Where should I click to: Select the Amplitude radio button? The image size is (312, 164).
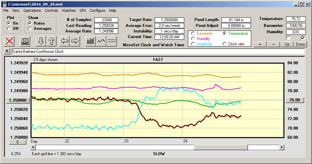tap(193, 44)
